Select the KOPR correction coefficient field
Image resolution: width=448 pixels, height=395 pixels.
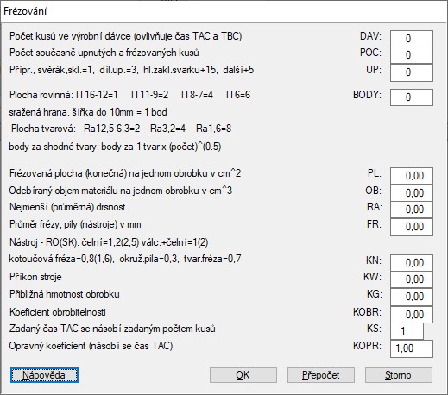[412, 348]
